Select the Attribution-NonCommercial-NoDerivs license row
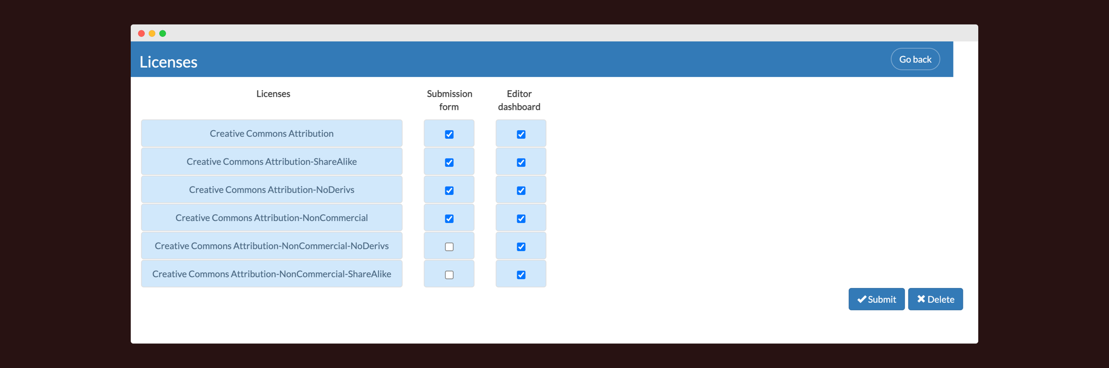 click(x=272, y=246)
